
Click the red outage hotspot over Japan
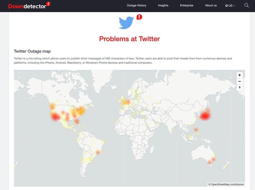206,116
